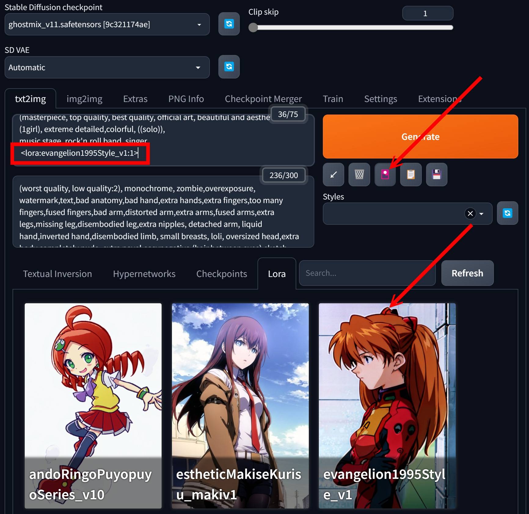This screenshot has width=529, height=514.
Task: Toggle extra networks panel with pink card icon
Action: pyautogui.click(x=385, y=174)
